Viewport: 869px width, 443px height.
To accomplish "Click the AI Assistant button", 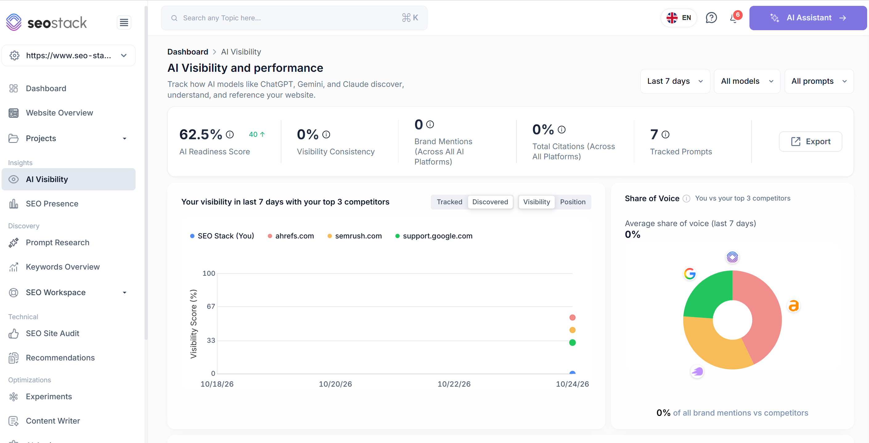I will click(x=808, y=18).
